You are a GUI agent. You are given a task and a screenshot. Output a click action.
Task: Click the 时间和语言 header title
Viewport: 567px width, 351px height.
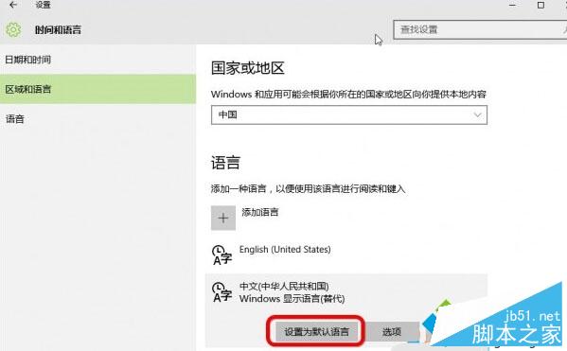click(x=59, y=29)
